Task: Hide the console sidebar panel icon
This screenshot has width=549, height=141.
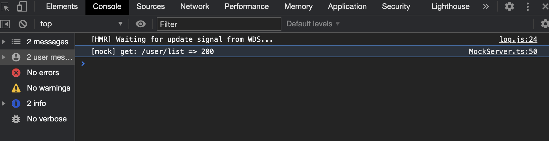Action: [x=5, y=24]
